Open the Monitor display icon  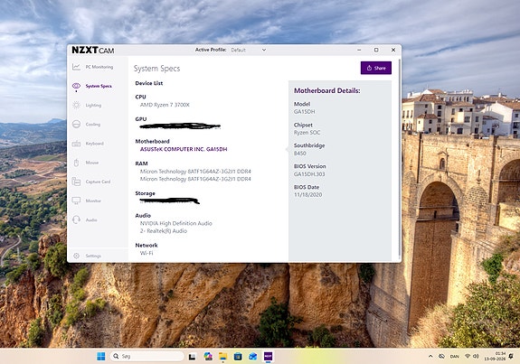[76, 201]
